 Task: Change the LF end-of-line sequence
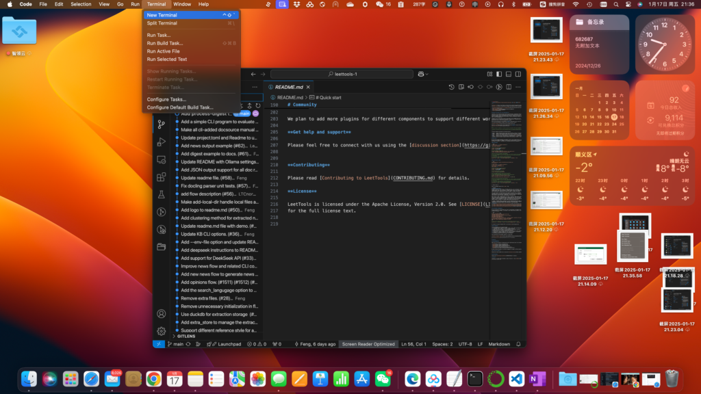click(480, 344)
